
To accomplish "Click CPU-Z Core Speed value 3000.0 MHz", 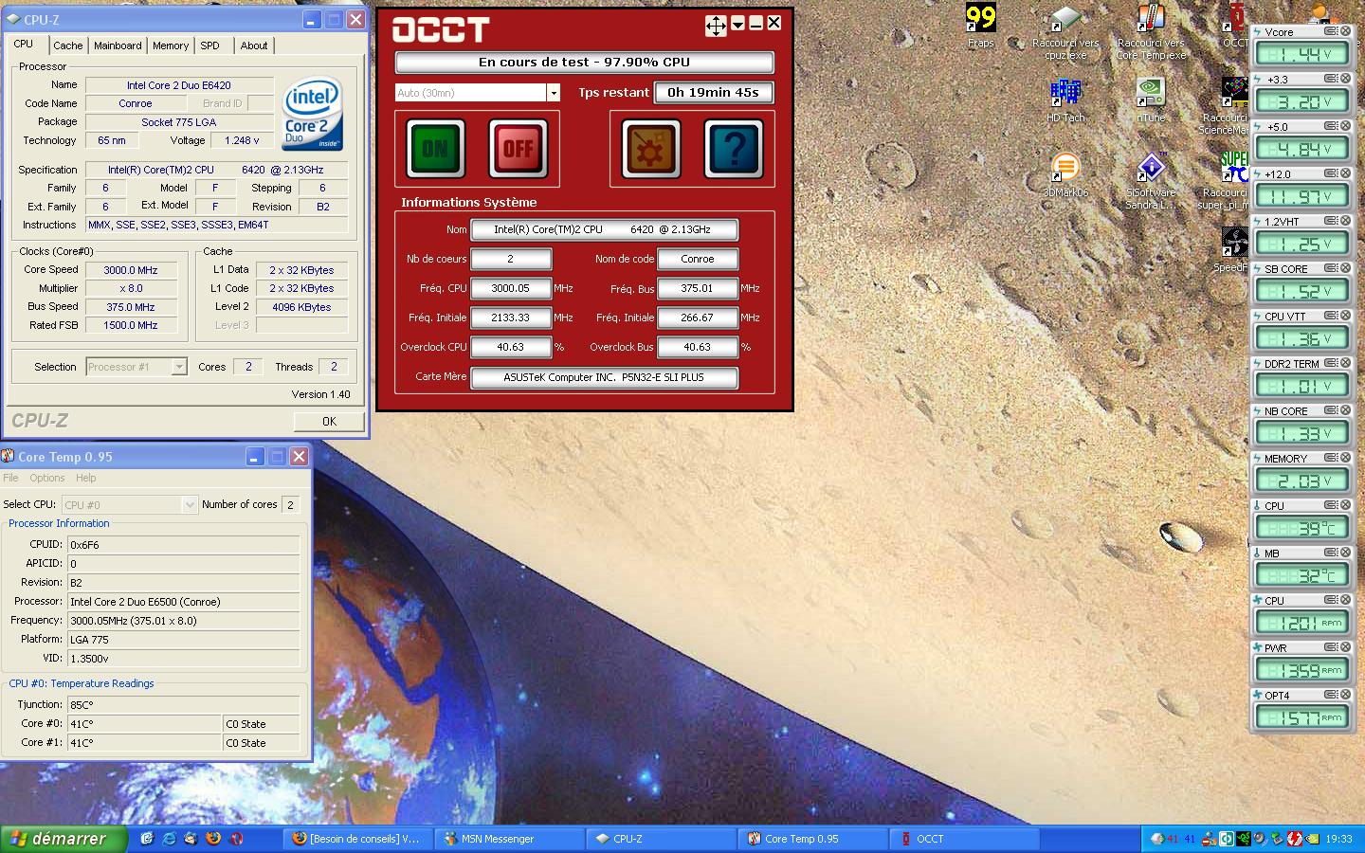I will pyautogui.click(x=131, y=270).
